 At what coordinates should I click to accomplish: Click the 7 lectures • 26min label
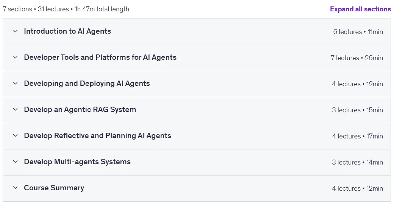357,58
